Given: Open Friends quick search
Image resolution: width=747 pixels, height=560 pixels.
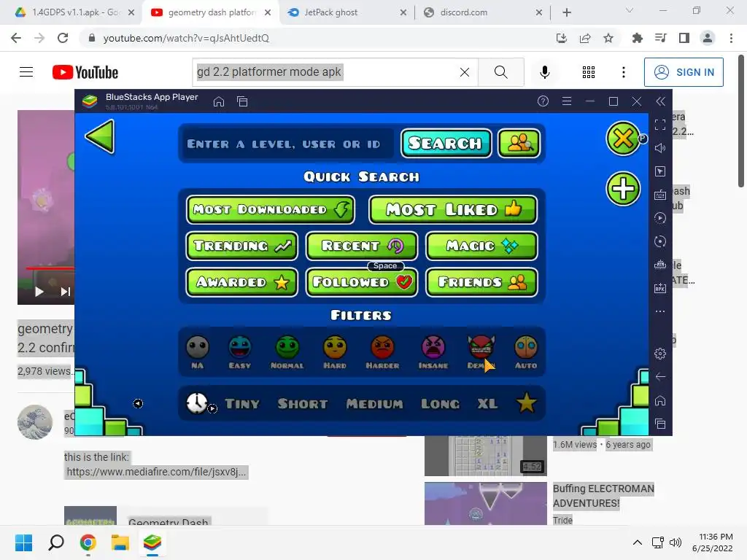Looking at the screenshot, I should [481, 282].
